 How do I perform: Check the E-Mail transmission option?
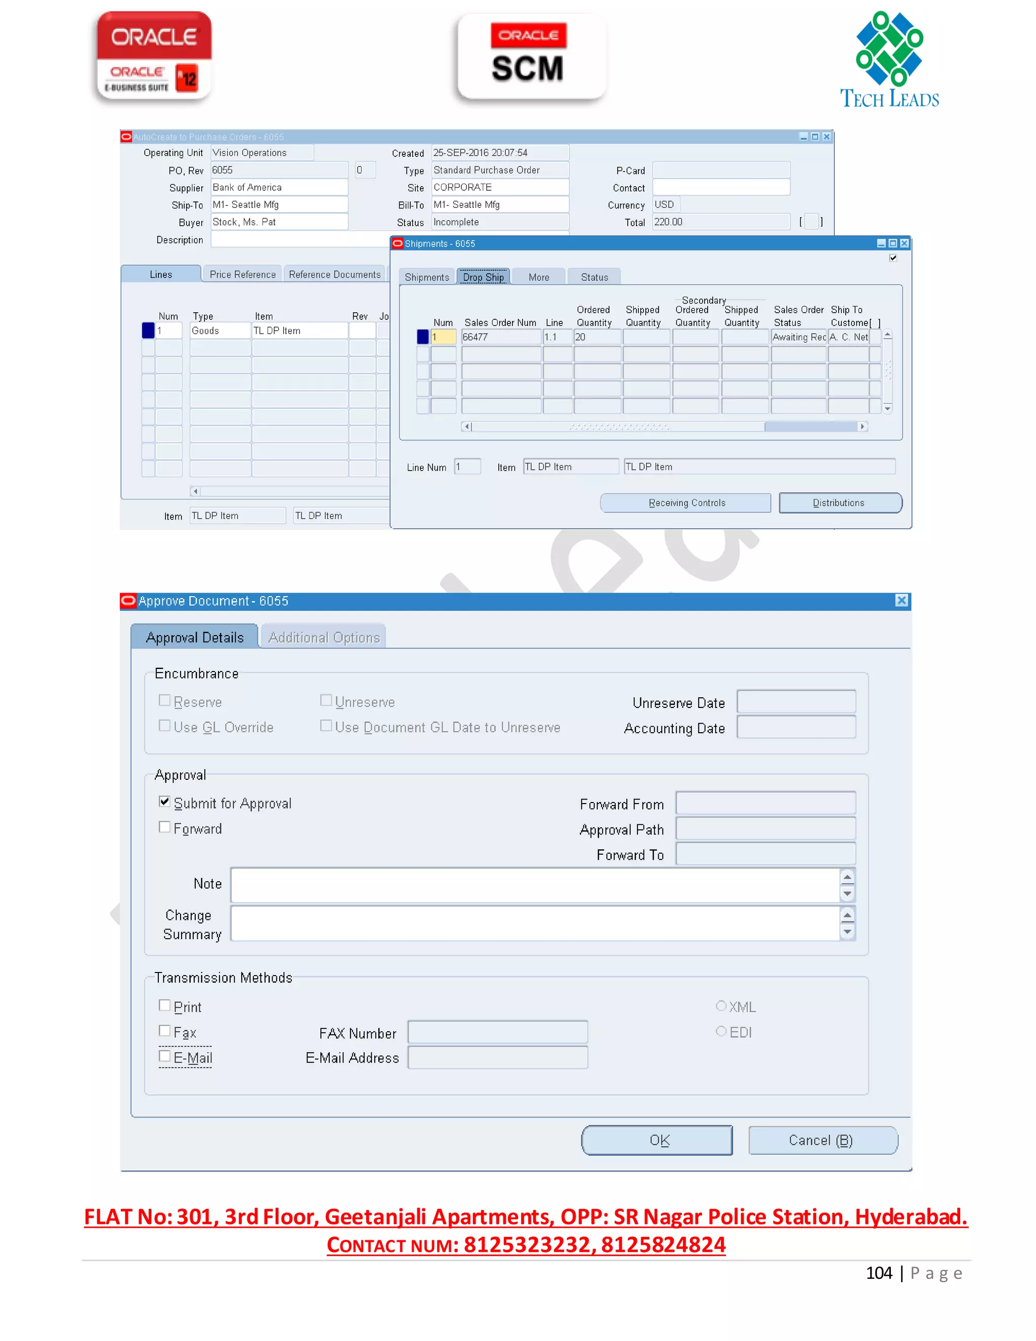point(164,1056)
